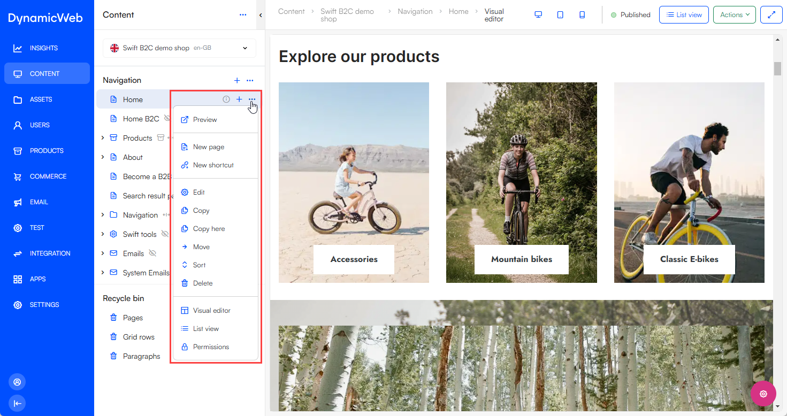Select the Insights sidebar icon

pos(17,48)
